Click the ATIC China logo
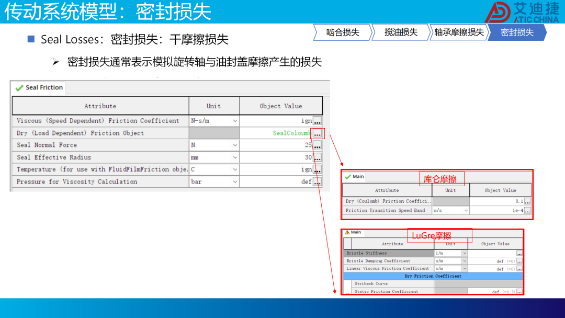 pyautogui.click(x=522, y=12)
